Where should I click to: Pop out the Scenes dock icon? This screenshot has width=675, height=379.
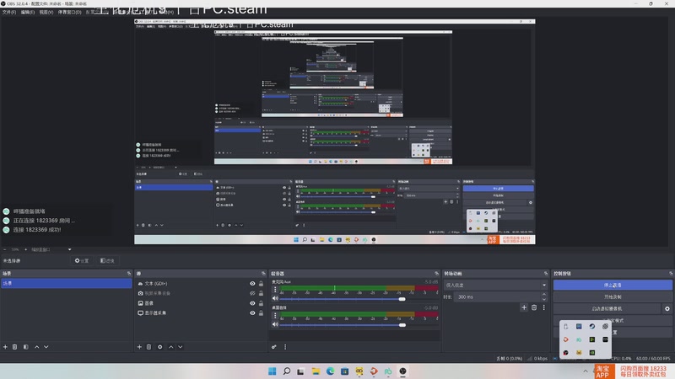click(x=129, y=273)
